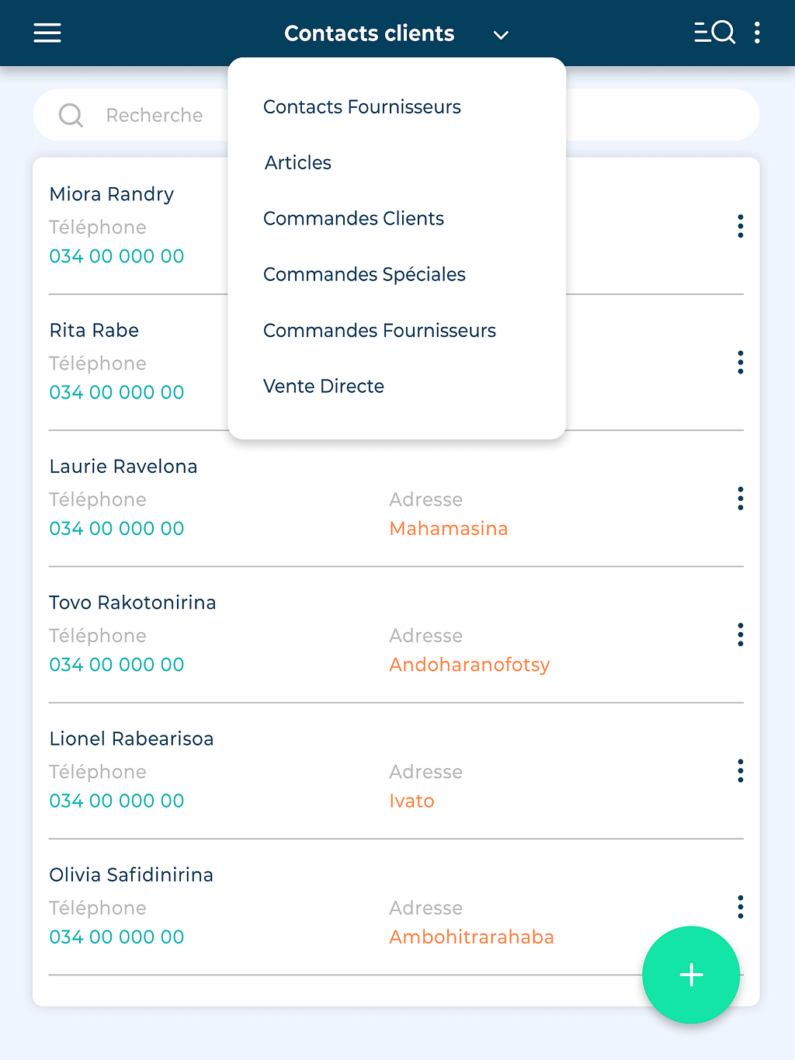Open options for Laurie Ravelona
Image resolution: width=795 pixels, height=1060 pixels.
point(741,499)
